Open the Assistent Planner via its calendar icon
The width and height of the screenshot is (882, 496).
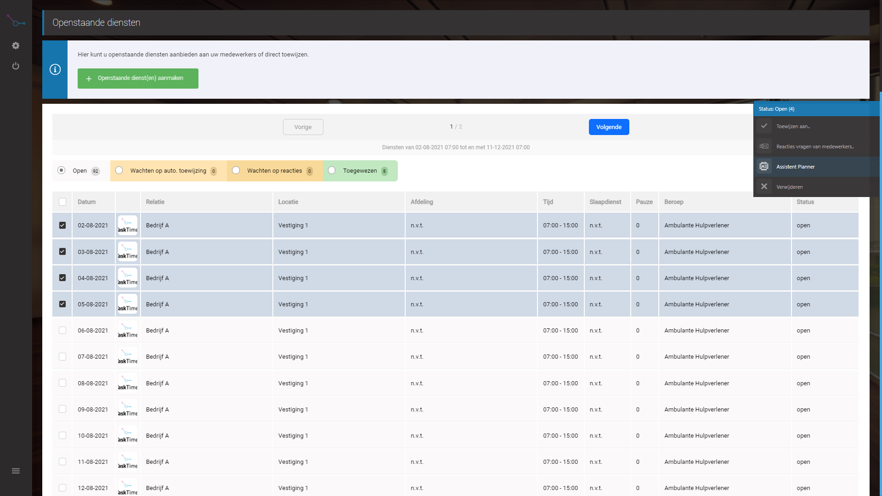(764, 166)
